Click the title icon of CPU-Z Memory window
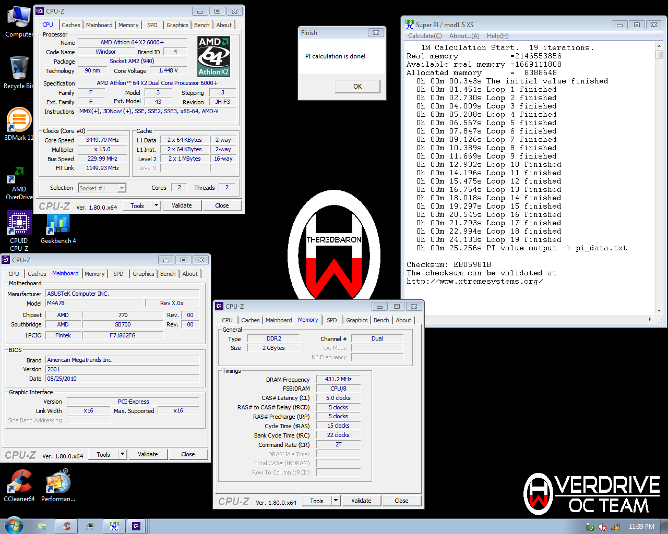 click(220, 306)
